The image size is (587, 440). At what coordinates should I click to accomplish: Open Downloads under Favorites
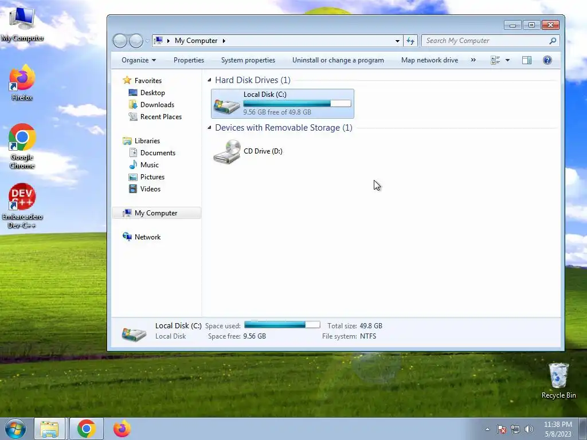coord(157,105)
